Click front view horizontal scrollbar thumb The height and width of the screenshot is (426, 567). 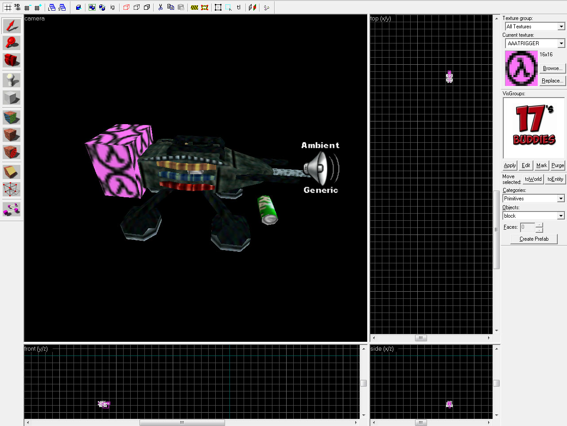pyautogui.click(x=182, y=423)
